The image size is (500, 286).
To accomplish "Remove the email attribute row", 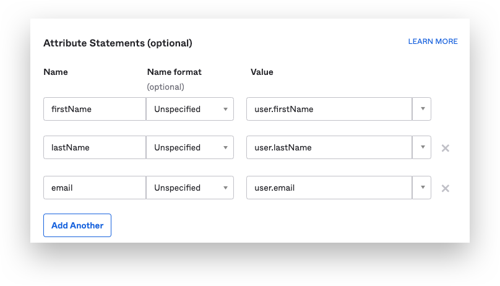I will coord(445,188).
